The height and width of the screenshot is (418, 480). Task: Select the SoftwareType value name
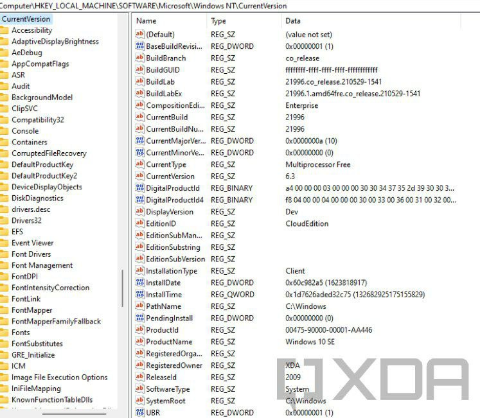[168, 388]
